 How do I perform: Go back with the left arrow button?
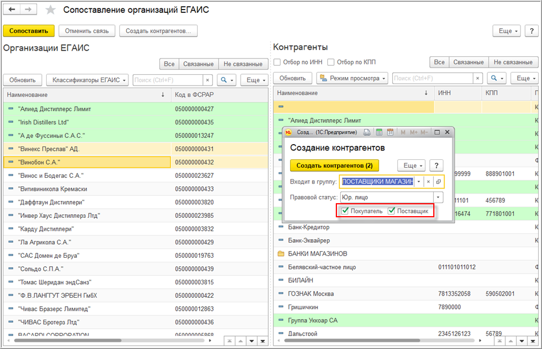(12, 10)
